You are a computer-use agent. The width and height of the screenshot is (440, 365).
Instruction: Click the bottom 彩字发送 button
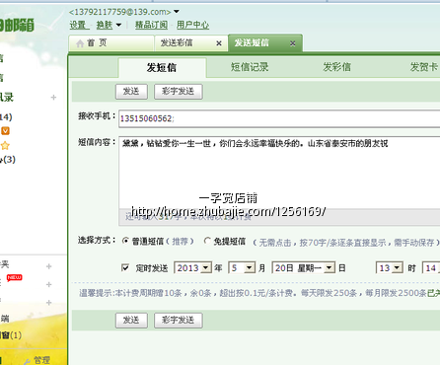pyautogui.click(x=179, y=321)
